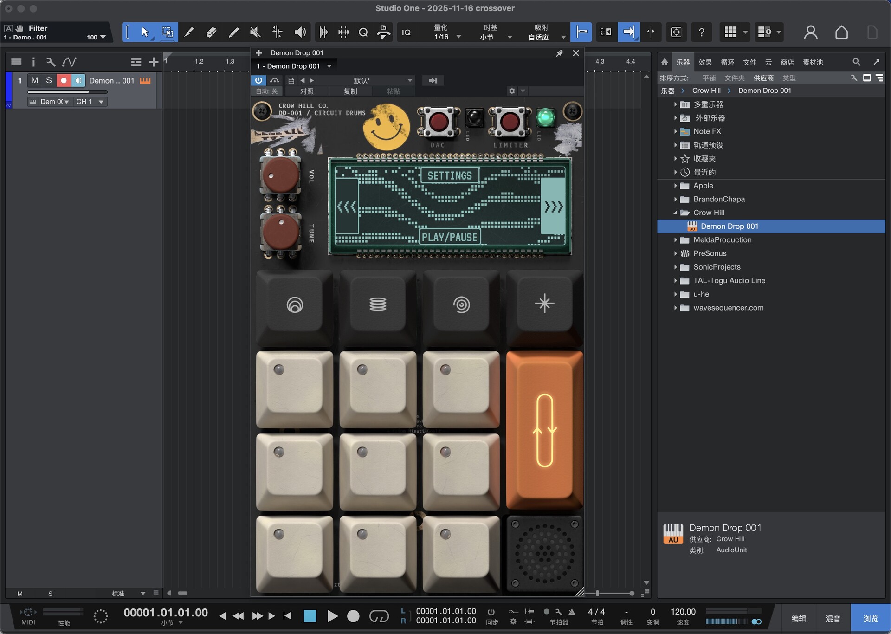891x634 pixels.
Task: Pin the Demon Drop 001 plugin window
Action: pyautogui.click(x=560, y=53)
